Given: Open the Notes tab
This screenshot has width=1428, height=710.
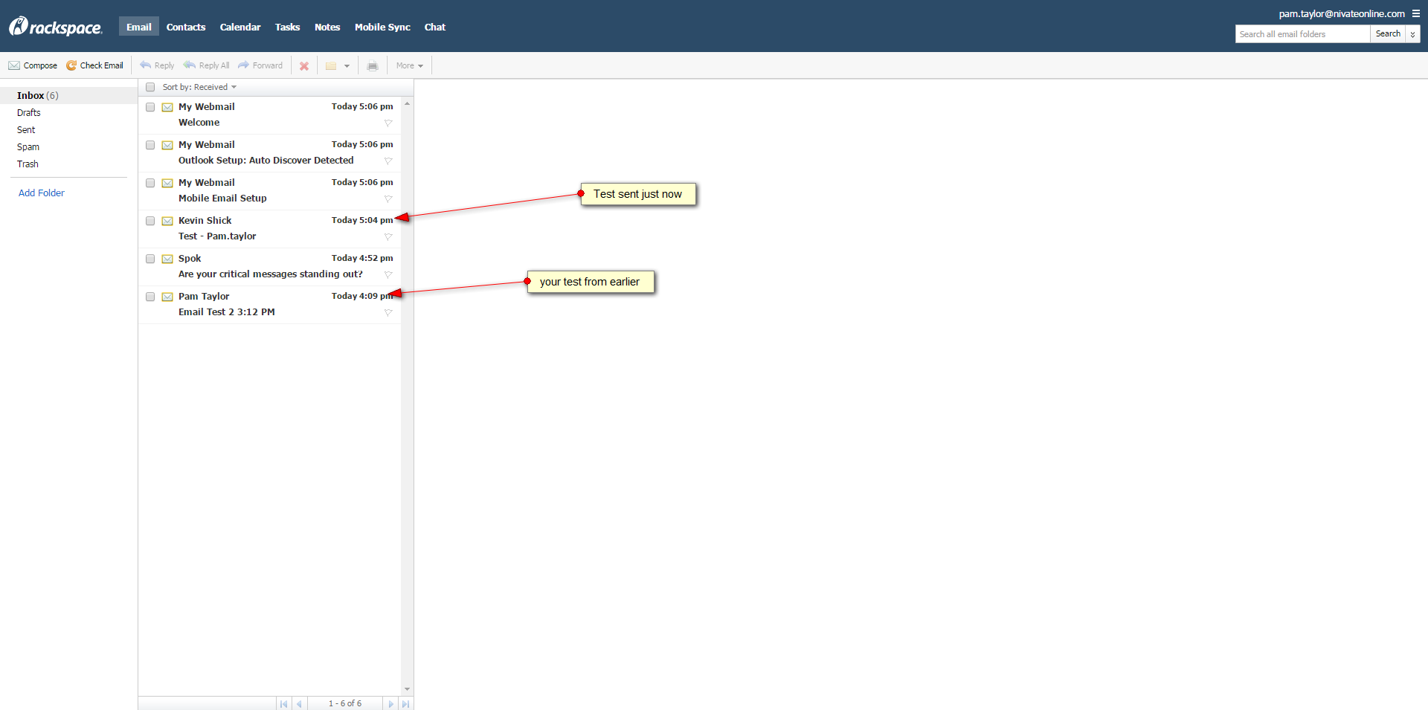Looking at the screenshot, I should pos(327,27).
